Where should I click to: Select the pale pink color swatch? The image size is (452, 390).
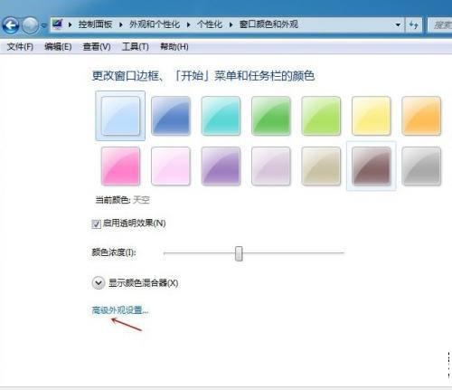(x=171, y=166)
